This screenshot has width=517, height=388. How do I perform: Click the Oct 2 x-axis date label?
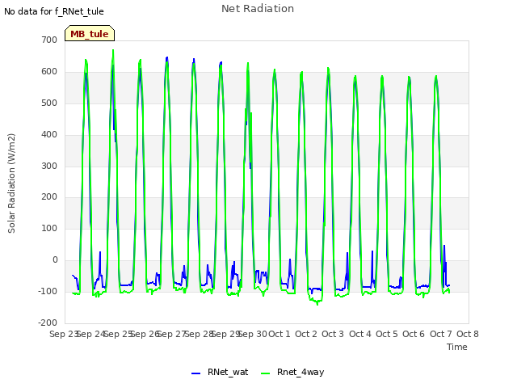306,334
